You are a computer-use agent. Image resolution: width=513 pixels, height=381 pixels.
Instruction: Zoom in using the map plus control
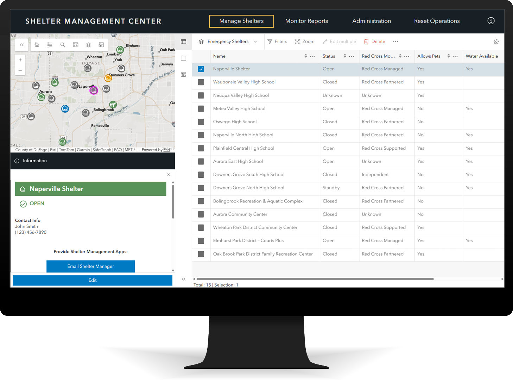20,60
